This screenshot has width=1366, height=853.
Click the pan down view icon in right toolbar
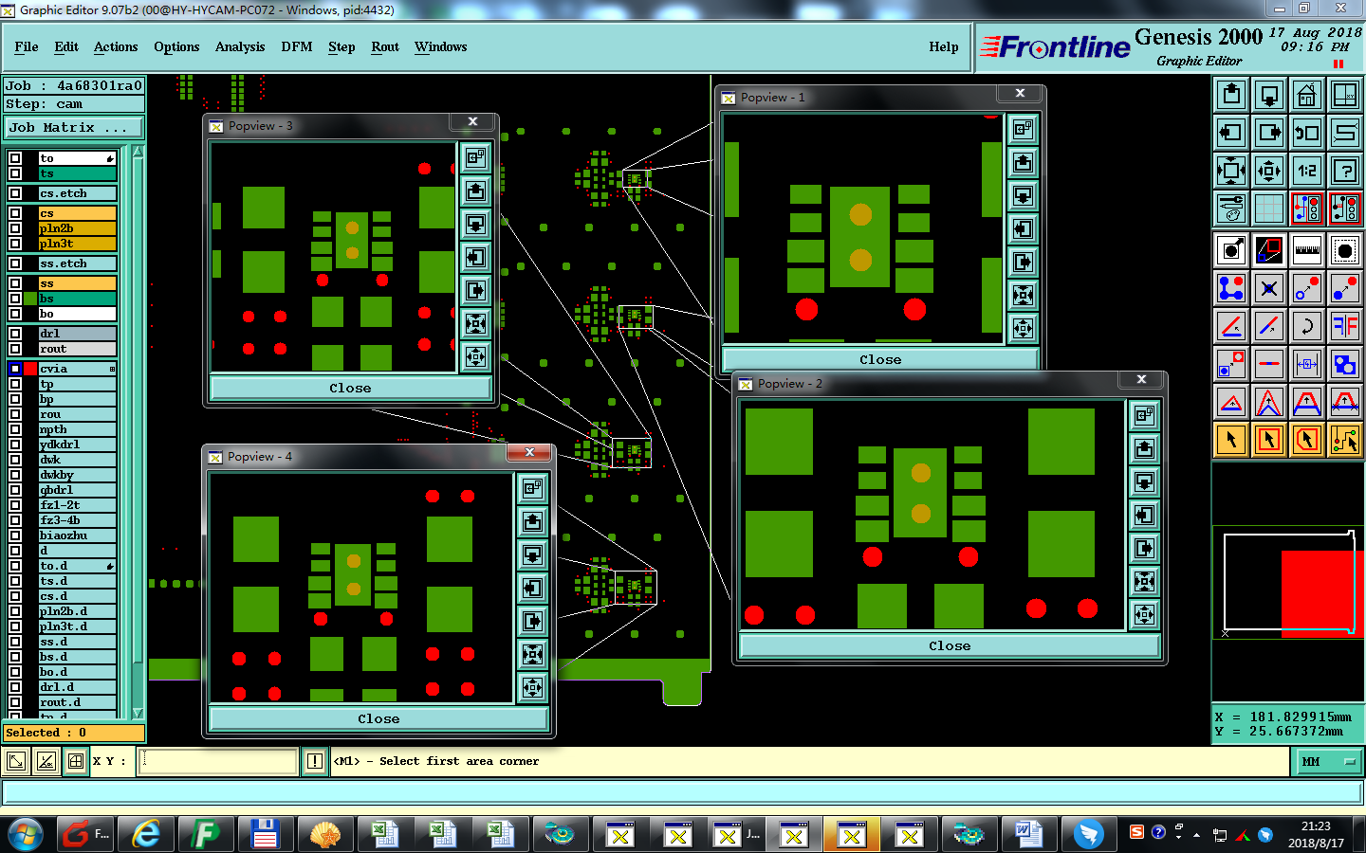(x=1269, y=95)
